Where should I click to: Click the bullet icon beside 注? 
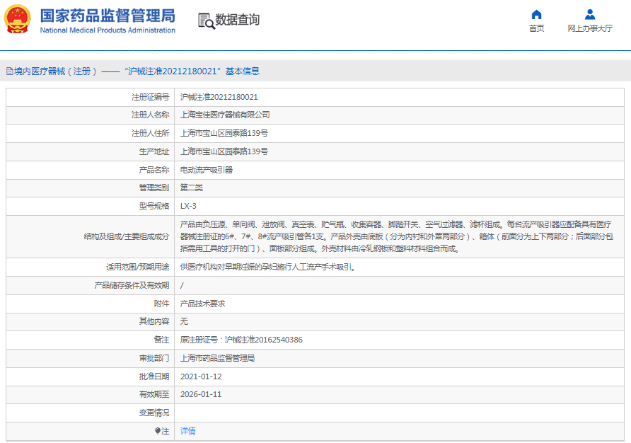pyautogui.click(x=158, y=431)
